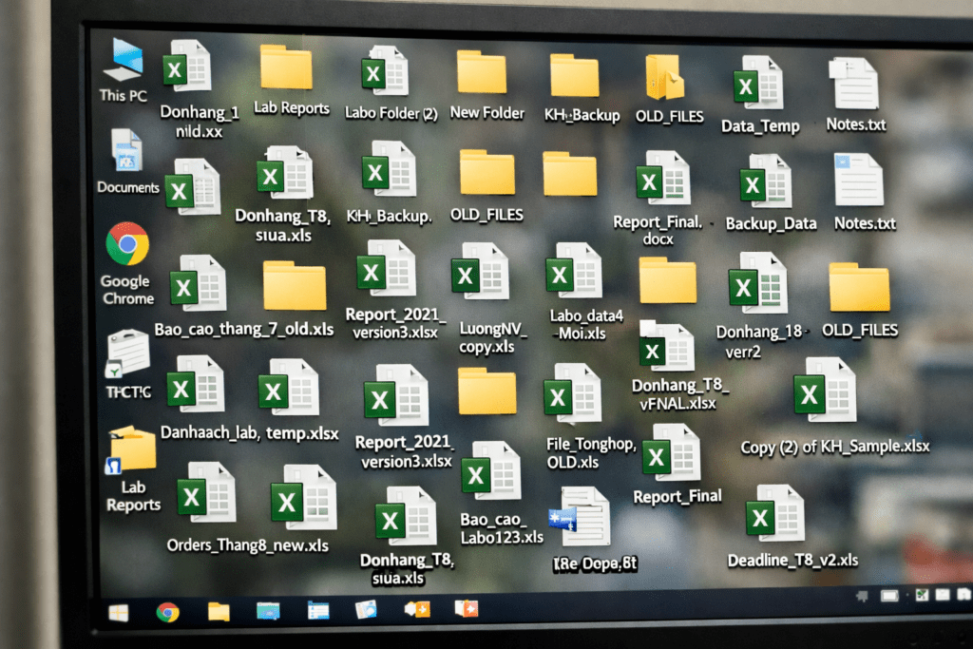Open the Documents desktop icon
The height and width of the screenshot is (649, 973).
pos(126,152)
